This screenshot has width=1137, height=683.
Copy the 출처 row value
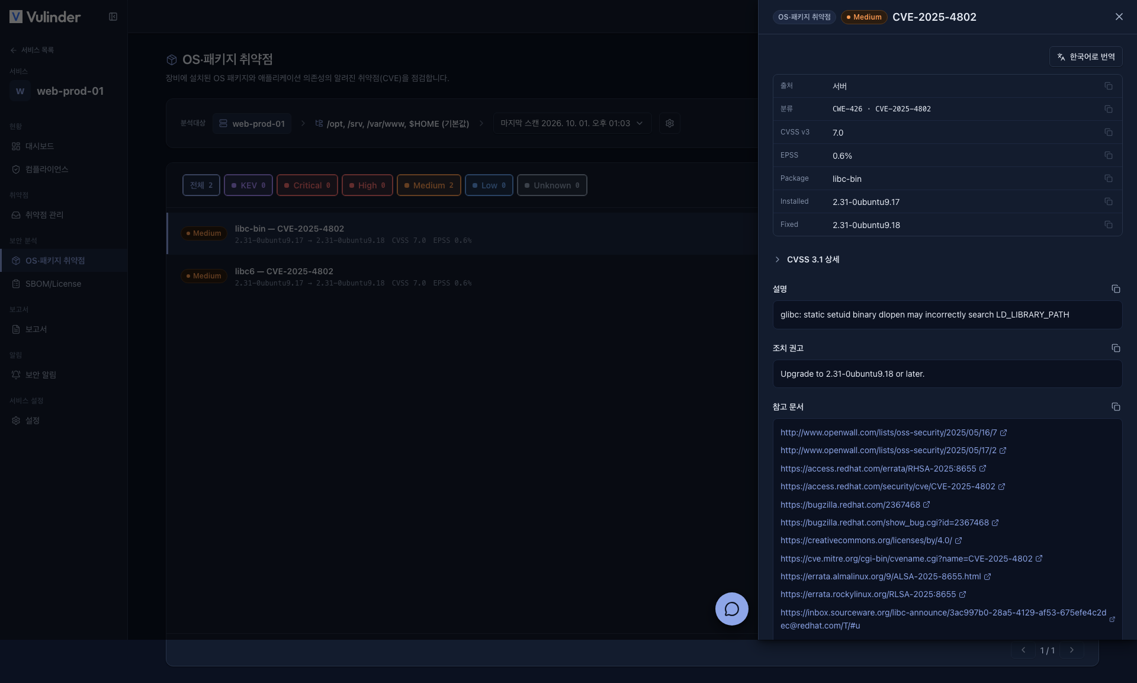[1108, 86]
